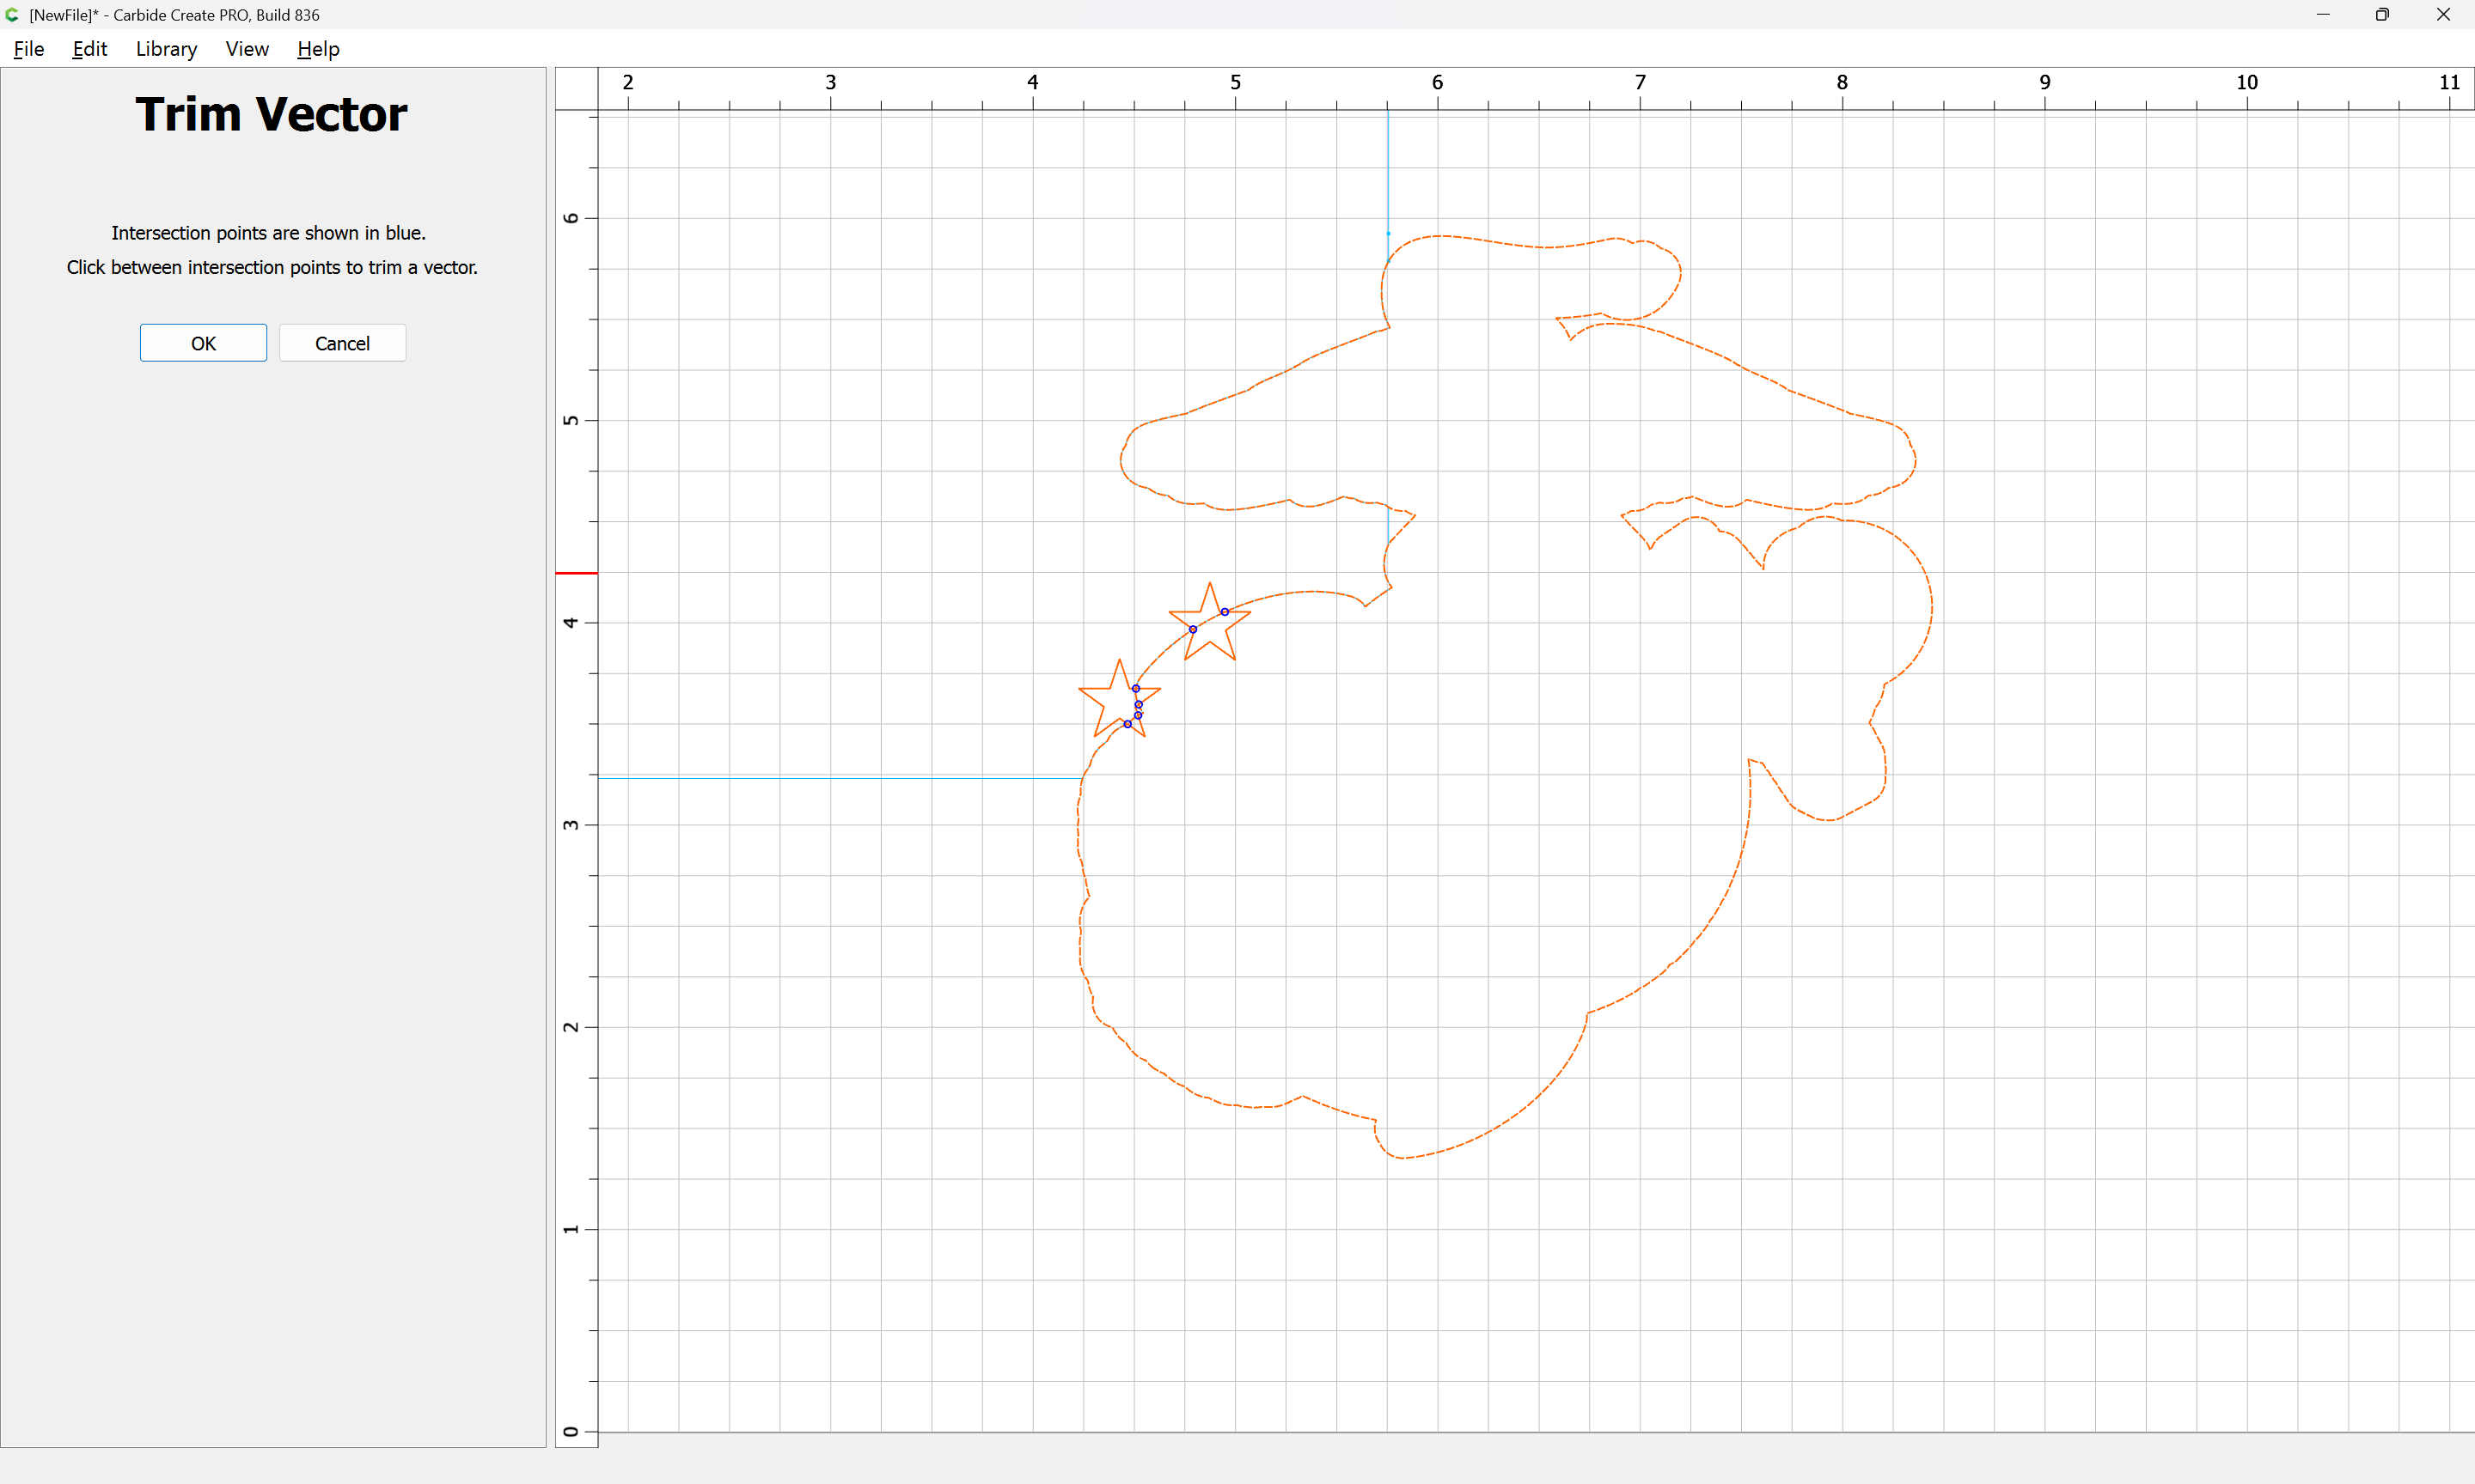The image size is (2475, 1484).
Task: Restore down the application window
Action: point(2382,15)
